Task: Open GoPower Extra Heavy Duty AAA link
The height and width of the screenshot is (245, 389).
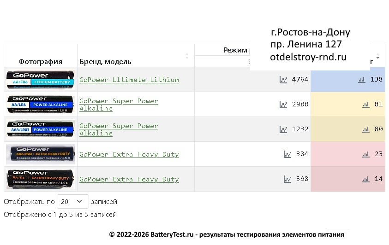Action: pos(129,154)
